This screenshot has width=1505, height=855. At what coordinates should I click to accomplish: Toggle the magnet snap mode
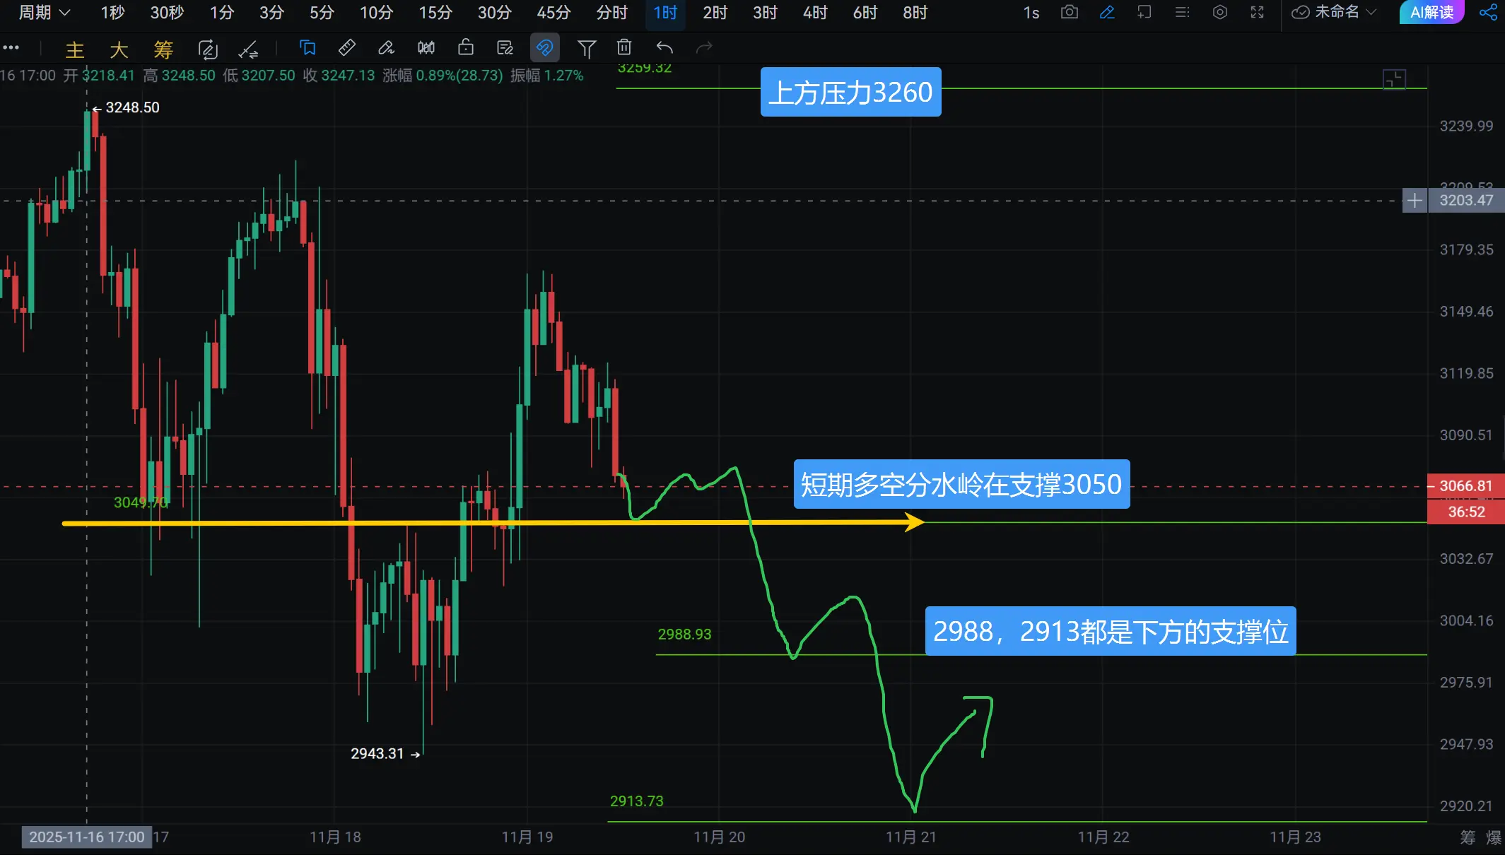click(544, 47)
